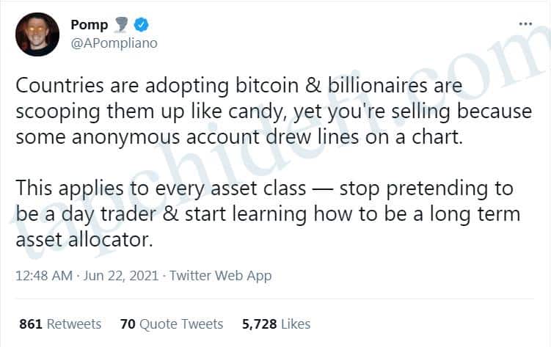The image size is (551, 347).
Task: Click the tornado emoji after Pomp's name
Action: [x=122, y=26]
